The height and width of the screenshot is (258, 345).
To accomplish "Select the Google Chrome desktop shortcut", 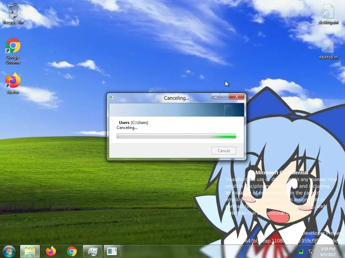I will (13, 51).
